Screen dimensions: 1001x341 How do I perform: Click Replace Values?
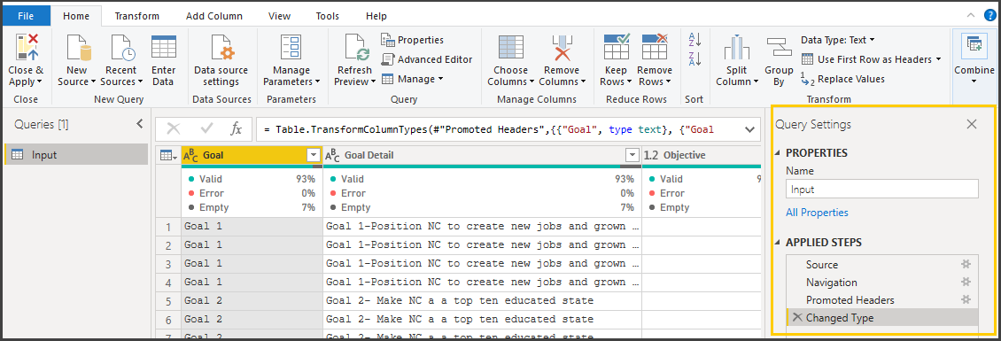(842, 79)
